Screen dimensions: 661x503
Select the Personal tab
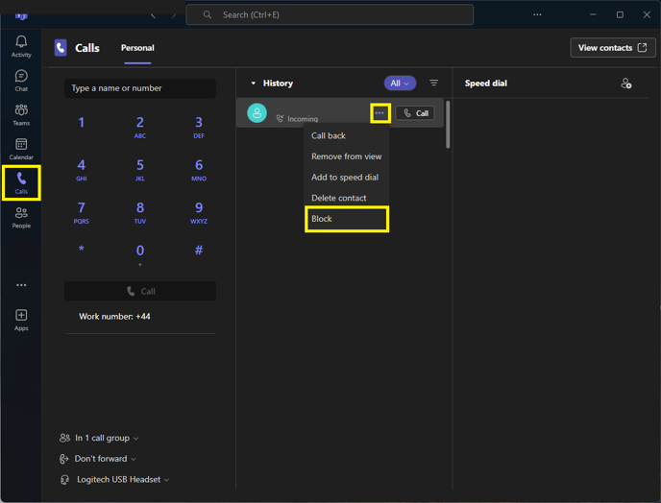click(x=137, y=48)
